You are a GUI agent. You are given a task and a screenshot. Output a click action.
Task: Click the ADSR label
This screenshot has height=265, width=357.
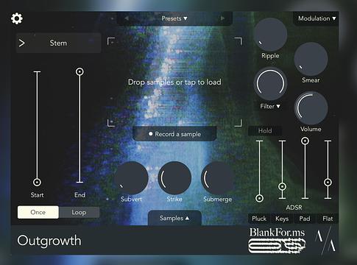tap(294, 208)
